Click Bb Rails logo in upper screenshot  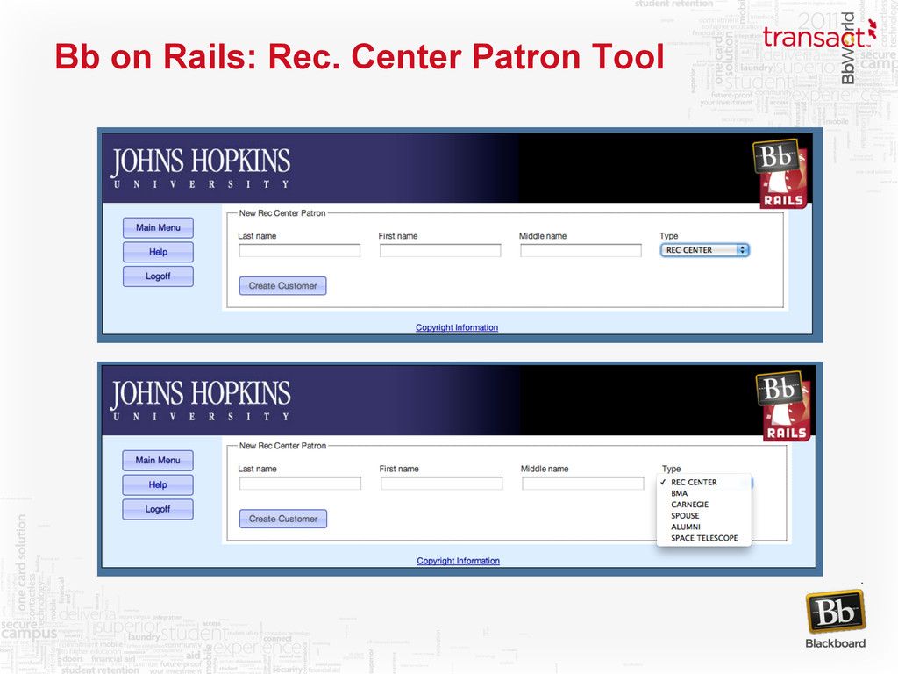[x=780, y=174]
